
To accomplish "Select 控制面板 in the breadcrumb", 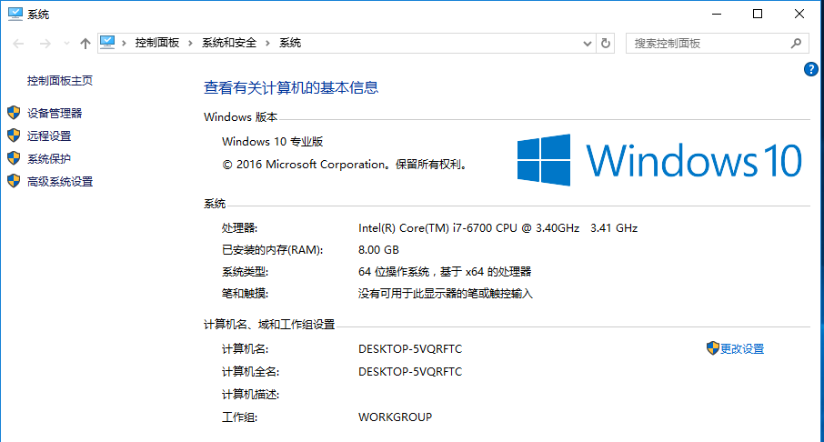I will coord(157,43).
